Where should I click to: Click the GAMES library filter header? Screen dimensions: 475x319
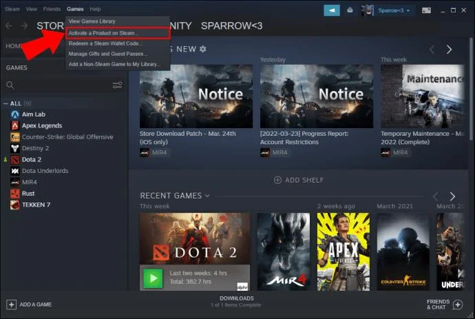[x=17, y=68]
